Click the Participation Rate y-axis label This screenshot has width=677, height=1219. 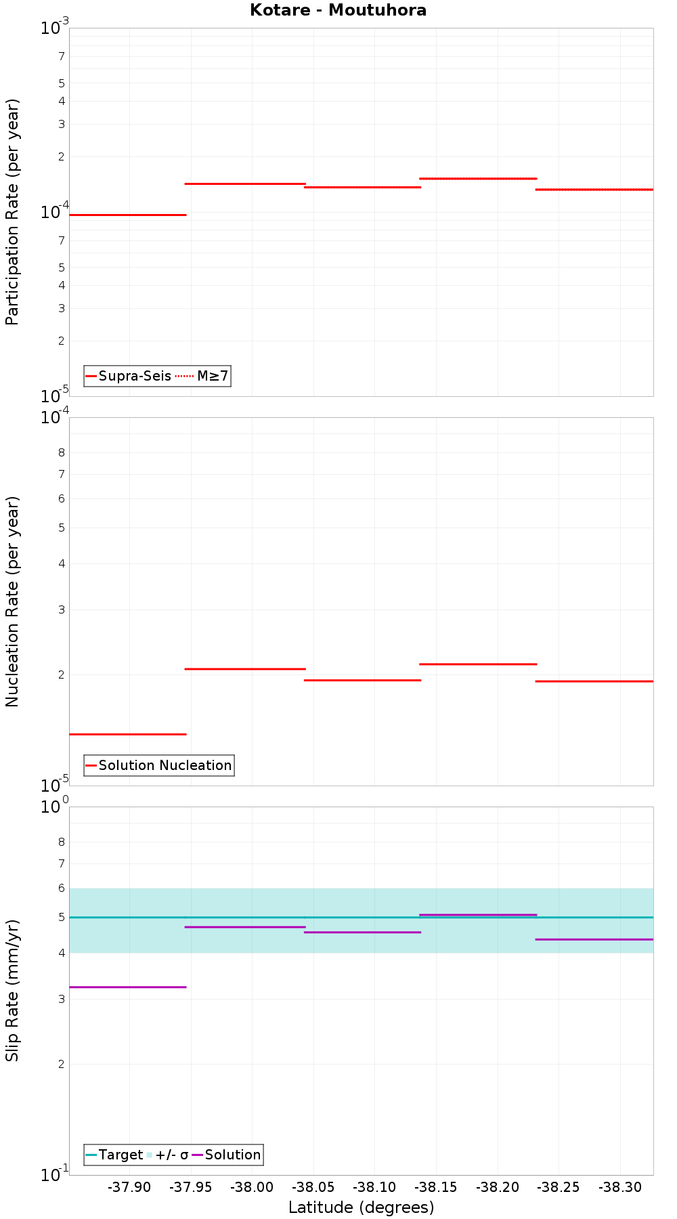(x=12, y=212)
